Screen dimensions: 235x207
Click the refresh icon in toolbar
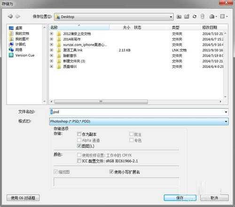(x=195, y=16)
